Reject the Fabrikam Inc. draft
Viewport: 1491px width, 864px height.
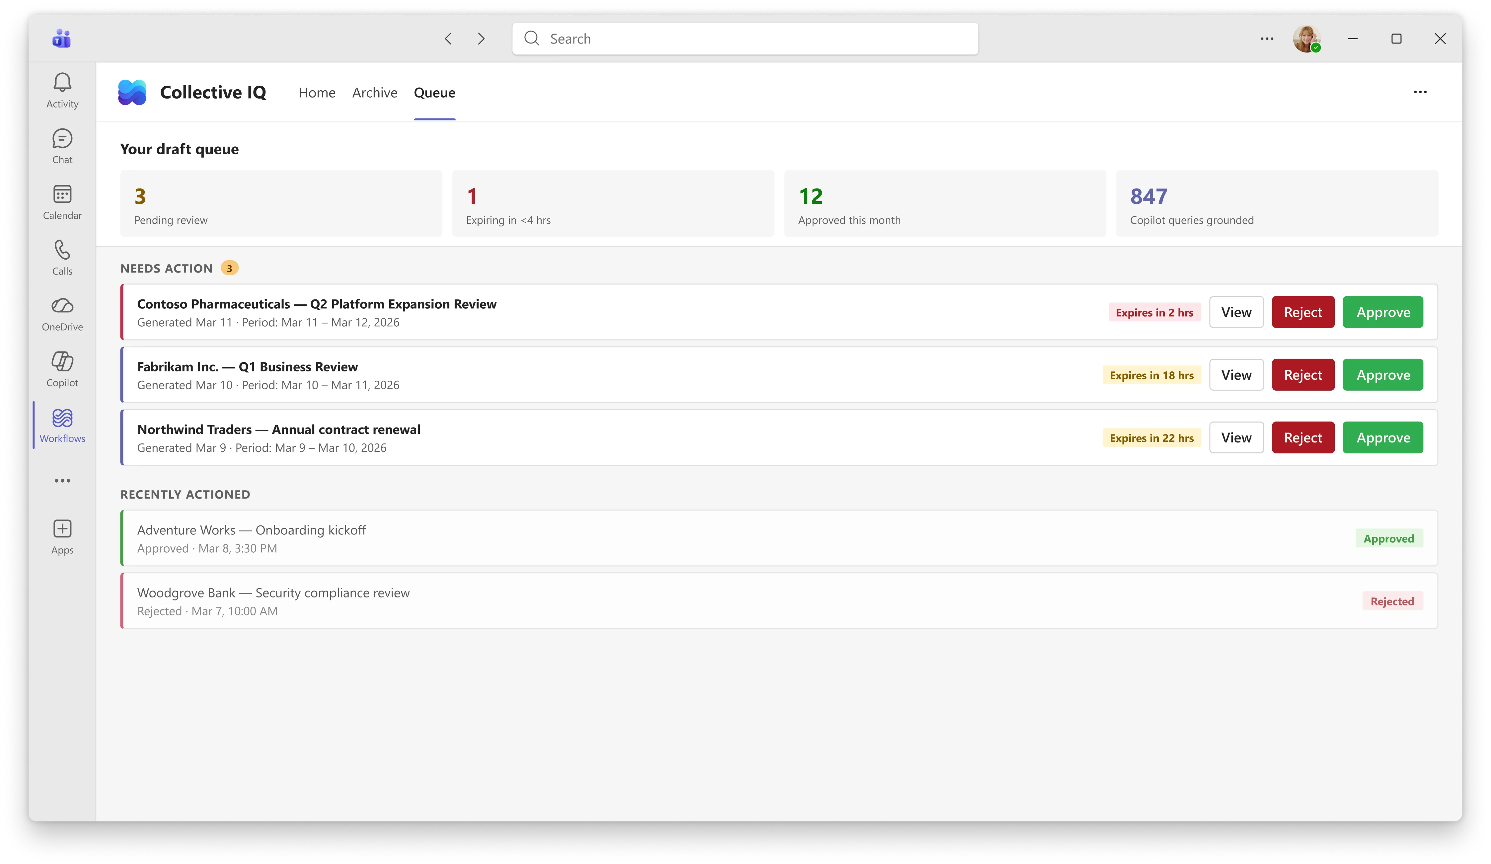[x=1303, y=375]
